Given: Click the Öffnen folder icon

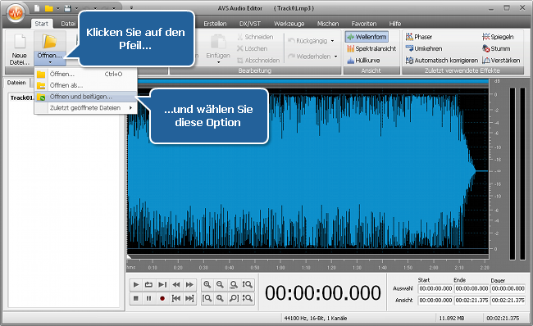Looking at the screenshot, I should 50,42.
